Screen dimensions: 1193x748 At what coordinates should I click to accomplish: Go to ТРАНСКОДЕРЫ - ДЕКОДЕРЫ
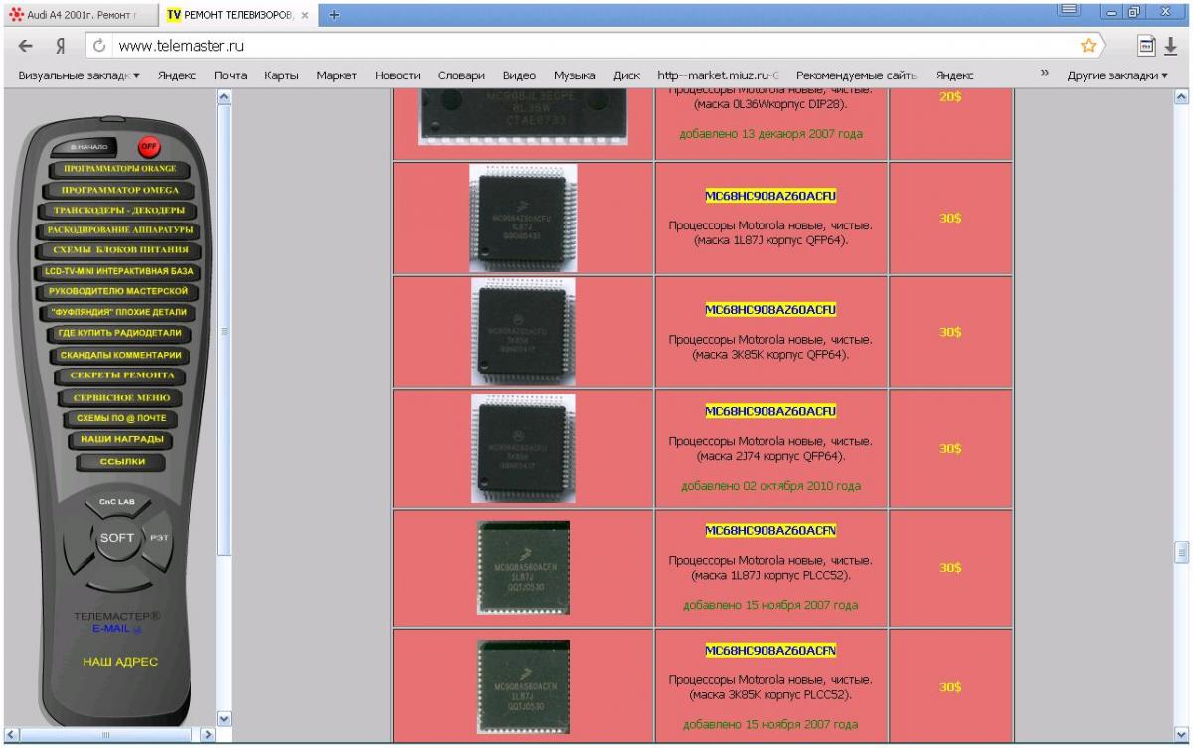pyautogui.click(x=119, y=211)
